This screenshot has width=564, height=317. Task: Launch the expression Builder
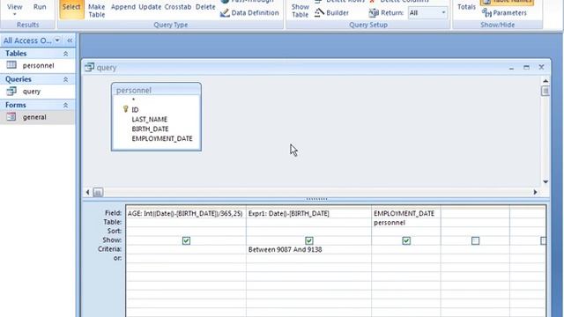point(331,13)
